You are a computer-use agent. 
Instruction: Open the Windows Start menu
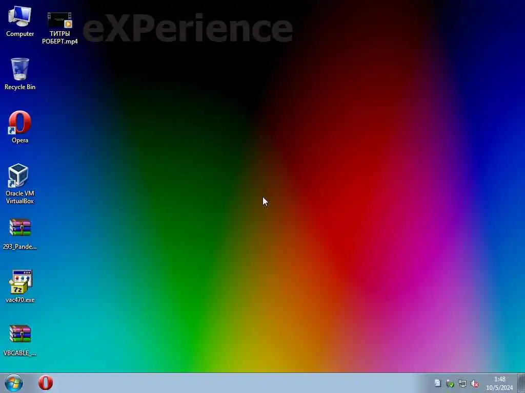(14, 383)
